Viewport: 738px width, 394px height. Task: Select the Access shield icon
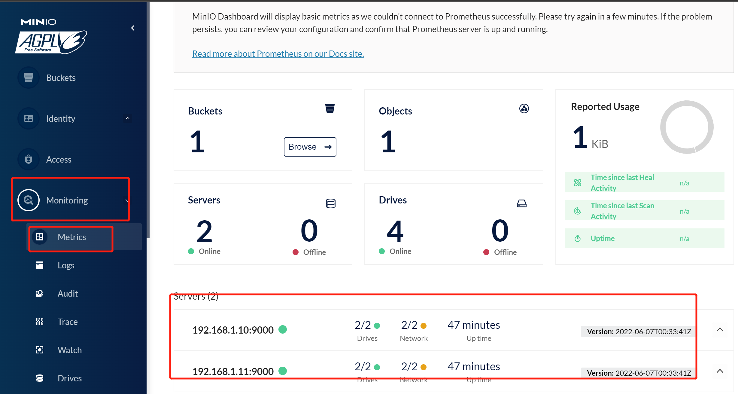(29, 159)
